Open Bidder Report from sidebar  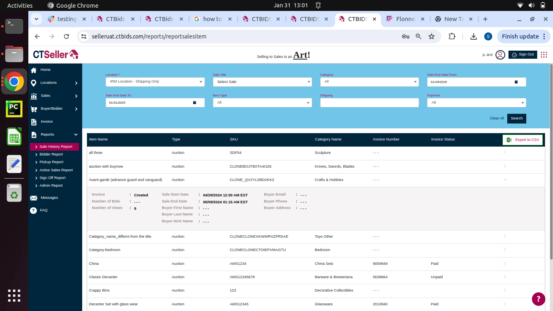click(51, 154)
